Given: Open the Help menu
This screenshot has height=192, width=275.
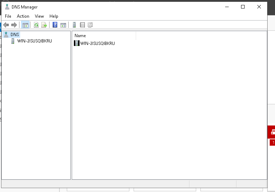Looking at the screenshot, I should 54,16.
